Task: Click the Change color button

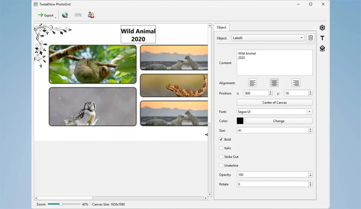Action: (x=279, y=121)
